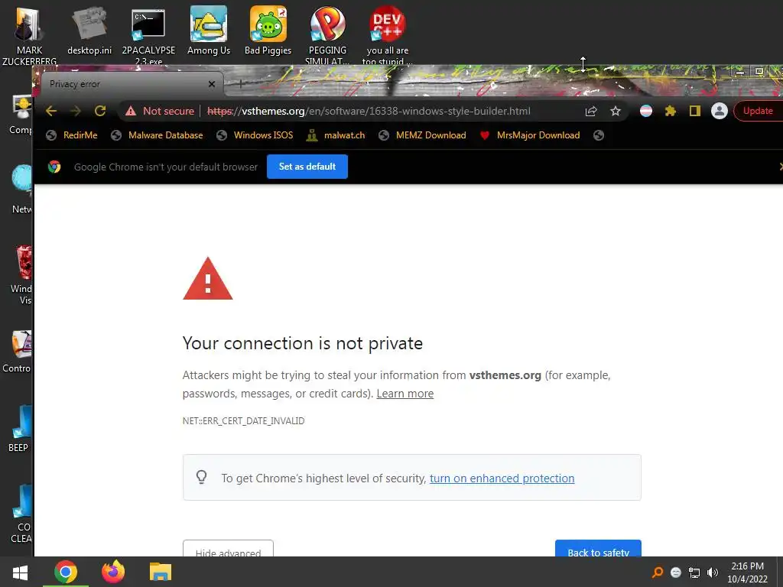The width and height of the screenshot is (783, 587).
Task: Open the Windows Start button
Action: (20, 572)
